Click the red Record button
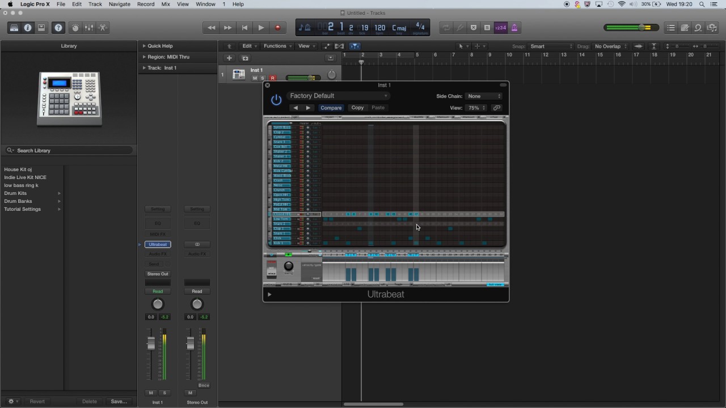726x408 pixels. tap(277, 28)
